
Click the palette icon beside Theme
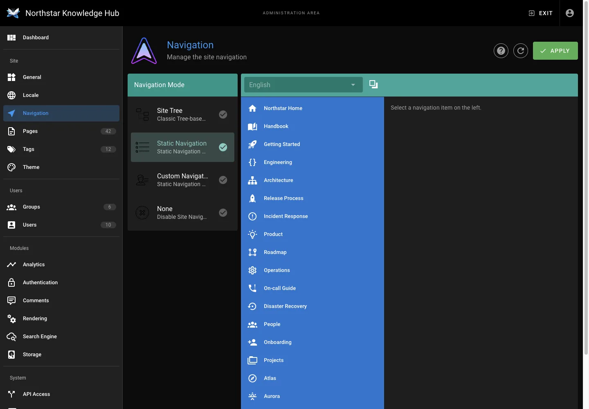pos(11,167)
